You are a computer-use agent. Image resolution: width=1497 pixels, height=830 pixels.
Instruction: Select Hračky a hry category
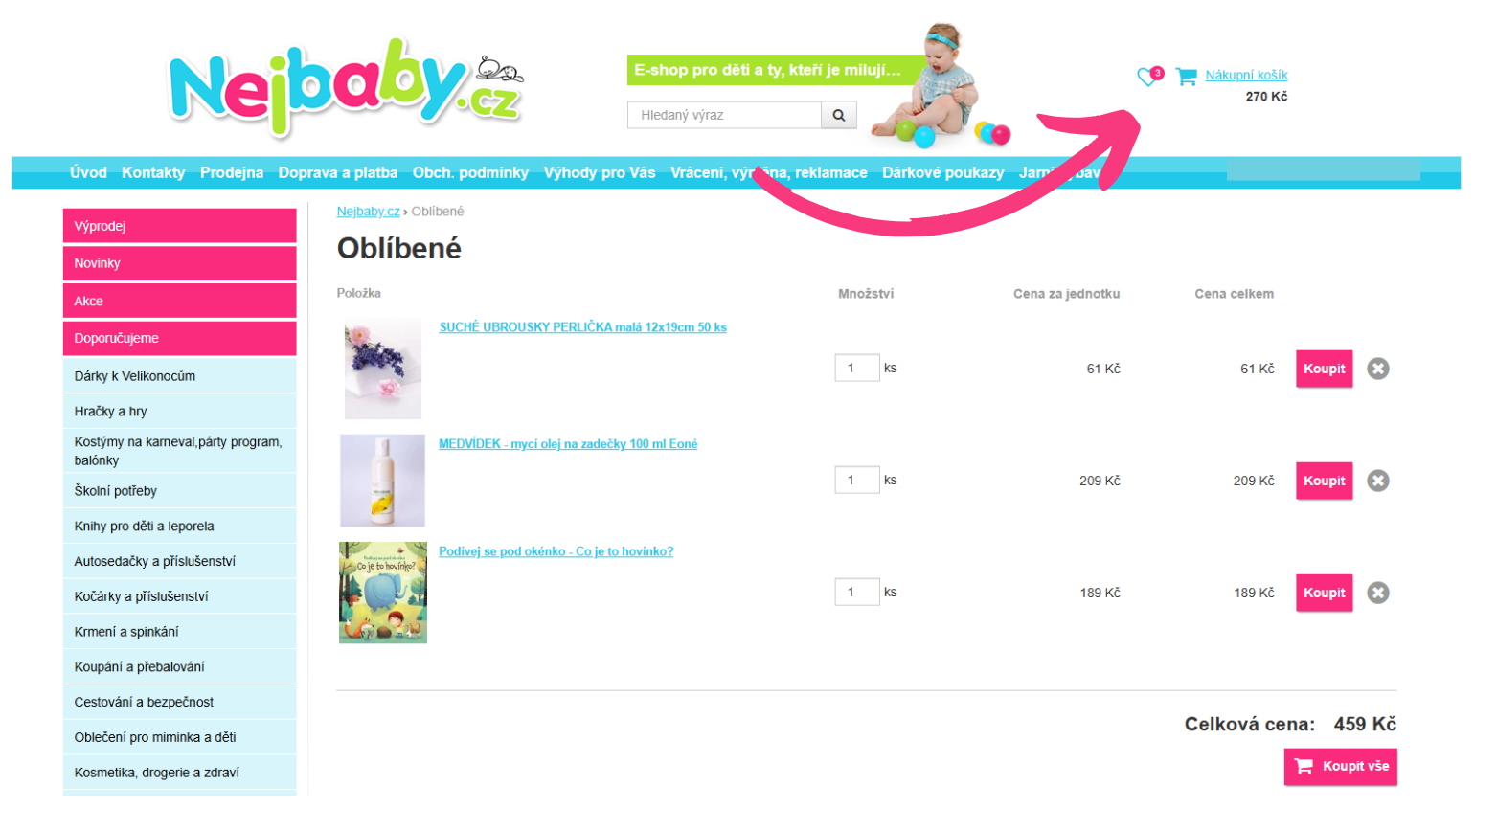coord(179,411)
